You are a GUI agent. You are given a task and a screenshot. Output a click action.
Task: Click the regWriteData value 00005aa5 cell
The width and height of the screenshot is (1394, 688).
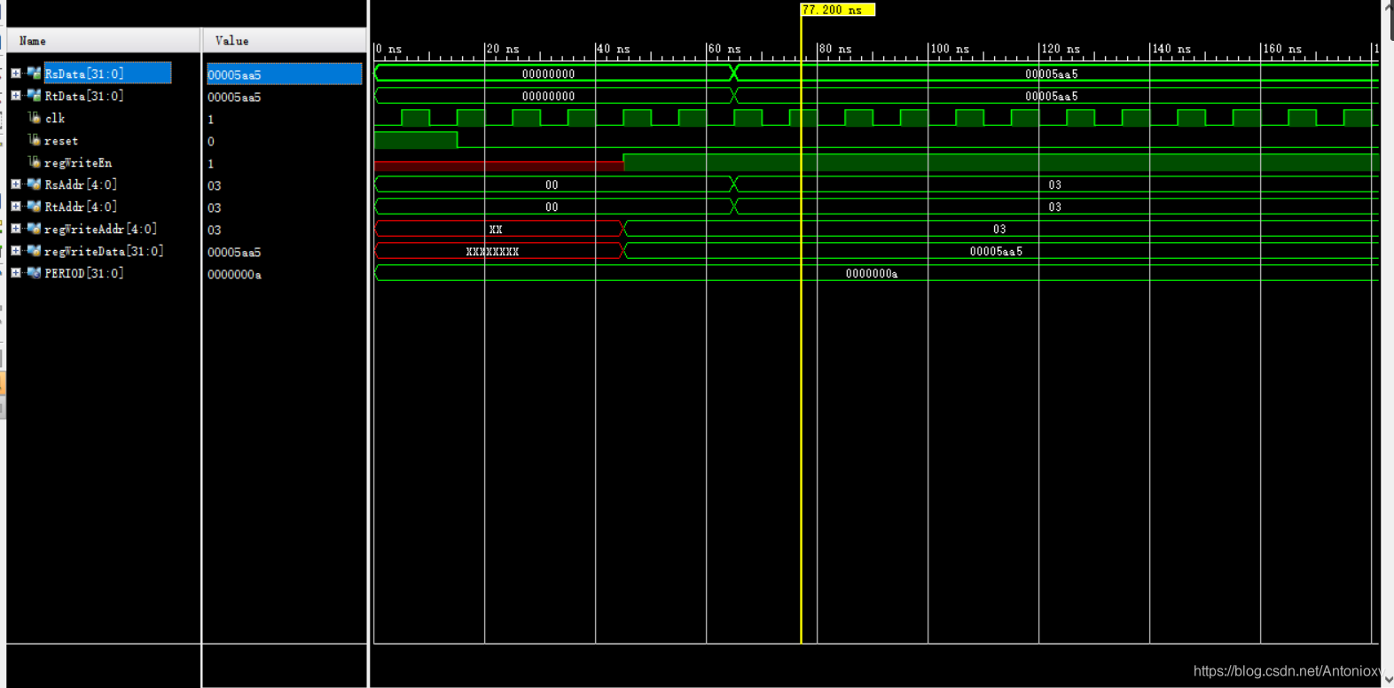tap(234, 252)
